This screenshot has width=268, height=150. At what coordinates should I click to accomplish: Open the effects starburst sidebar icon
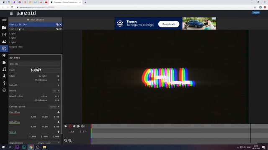click(x=4, y=55)
